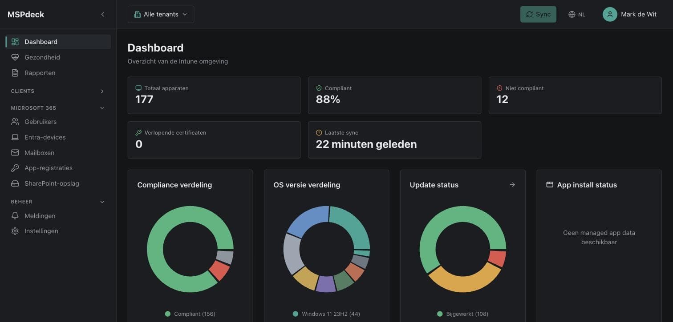Click the Gebruikers people icon
673x322 pixels.
pyautogui.click(x=15, y=122)
